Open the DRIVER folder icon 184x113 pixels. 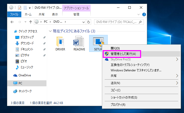[60, 43]
